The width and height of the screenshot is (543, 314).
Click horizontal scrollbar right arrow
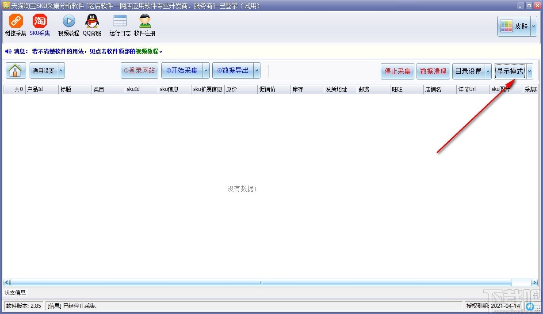coord(534,282)
